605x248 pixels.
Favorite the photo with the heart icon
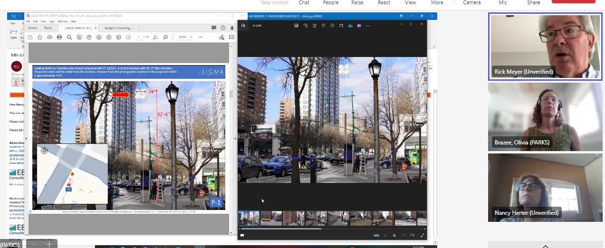pos(323,26)
